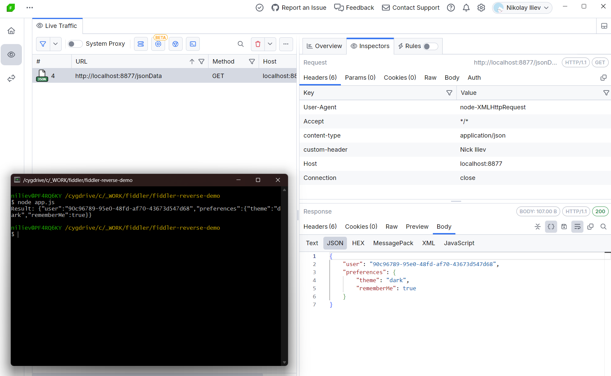Image resolution: width=611 pixels, height=376 pixels.
Task: Save the response body using the save icon
Action: (564, 227)
